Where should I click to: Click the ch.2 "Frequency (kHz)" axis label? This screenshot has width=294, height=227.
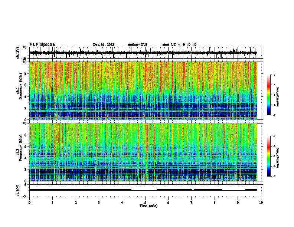[20, 148]
